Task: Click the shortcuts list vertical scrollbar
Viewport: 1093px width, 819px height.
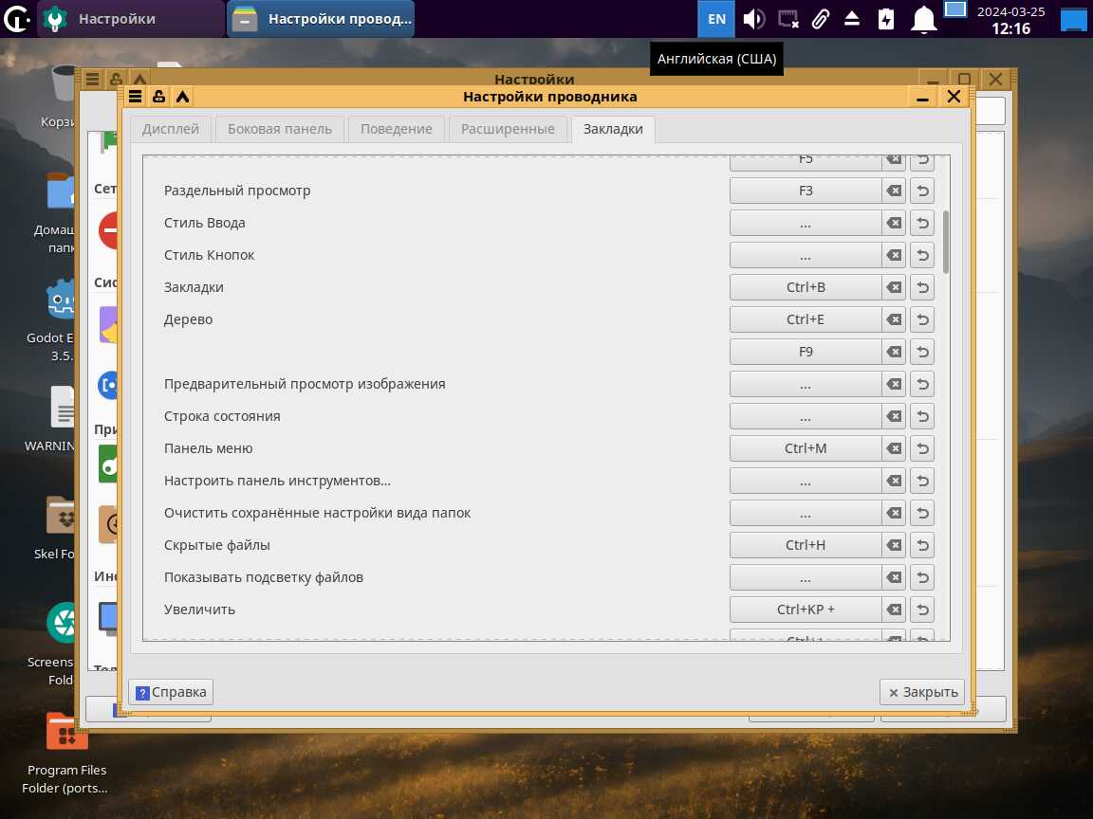Action: (945, 243)
